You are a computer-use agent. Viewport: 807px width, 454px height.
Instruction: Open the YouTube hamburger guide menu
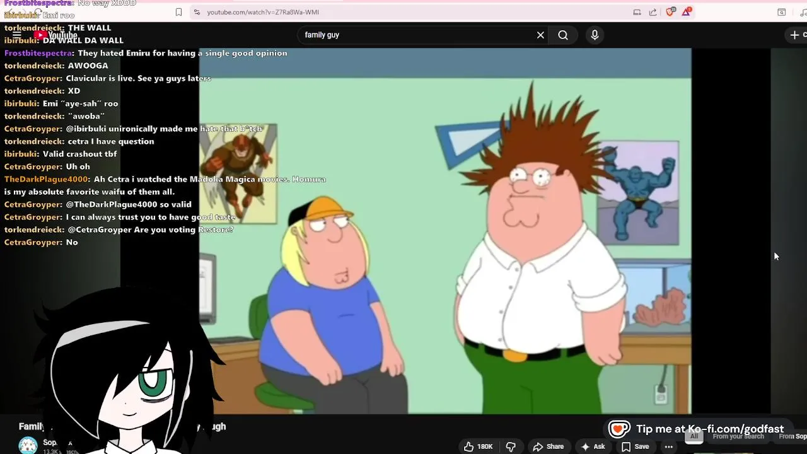point(17,35)
